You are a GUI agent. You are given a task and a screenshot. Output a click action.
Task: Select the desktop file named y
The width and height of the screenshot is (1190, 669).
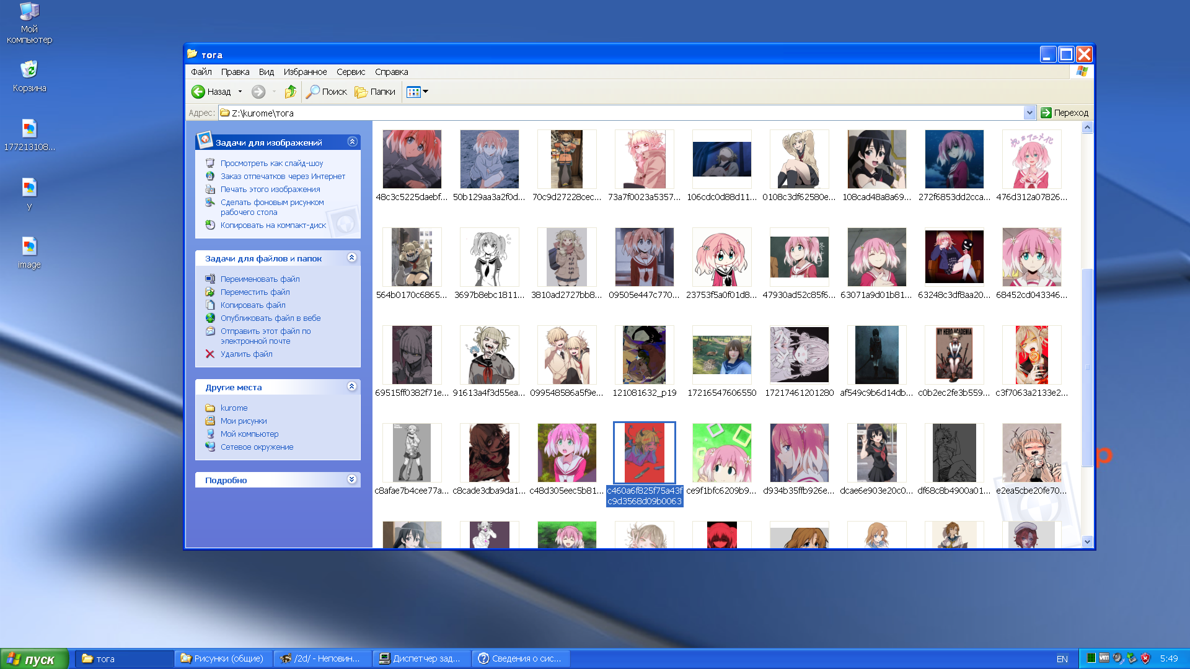pos(29,194)
